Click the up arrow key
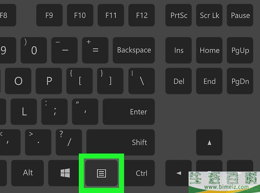Viewport: 260px width, 193px height. coord(209,142)
